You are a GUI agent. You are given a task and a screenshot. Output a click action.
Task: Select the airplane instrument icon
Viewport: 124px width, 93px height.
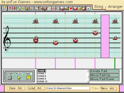[58, 9]
